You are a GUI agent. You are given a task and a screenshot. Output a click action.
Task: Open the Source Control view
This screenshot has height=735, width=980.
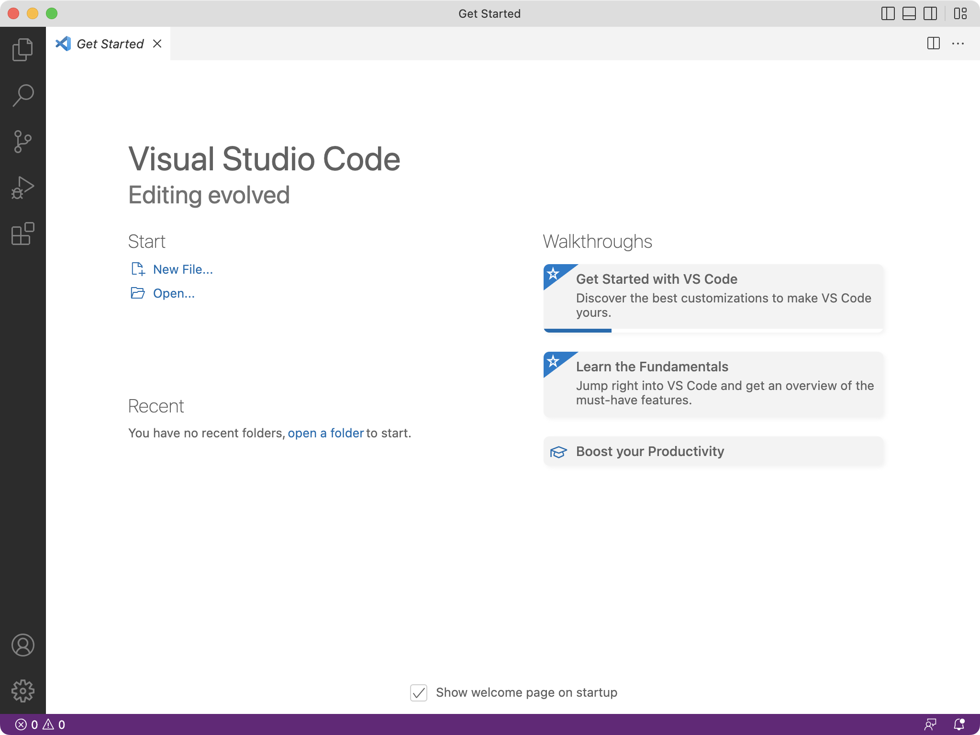[x=22, y=142]
